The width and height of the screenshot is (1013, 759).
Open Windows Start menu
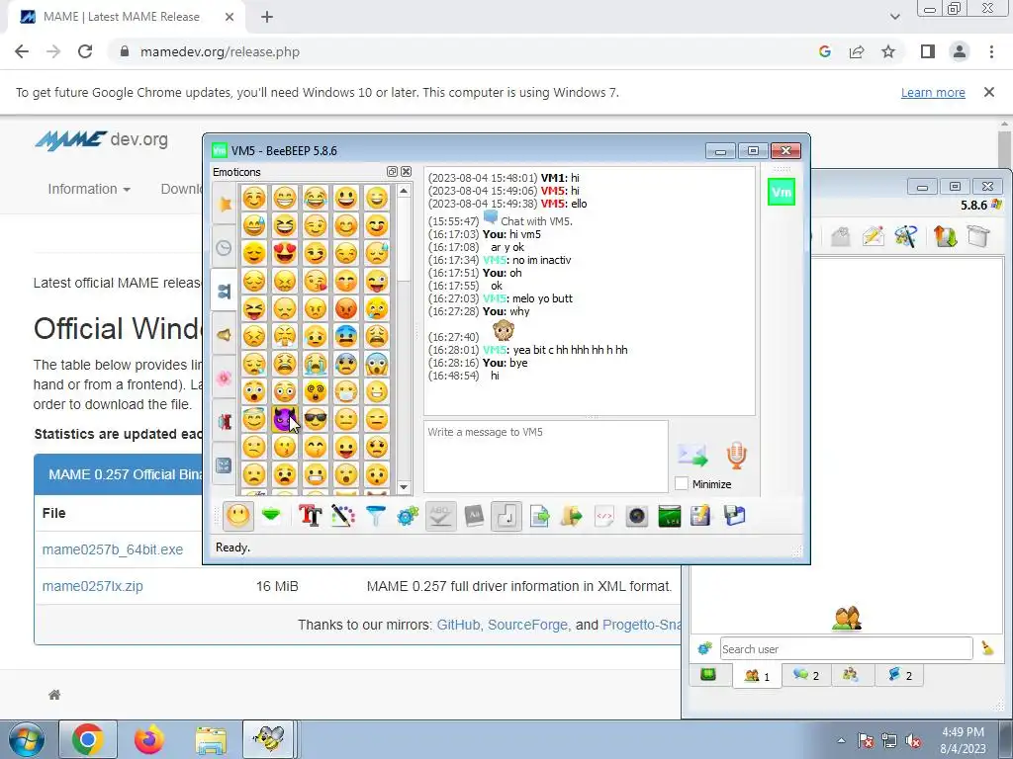click(x=26, y=739)
